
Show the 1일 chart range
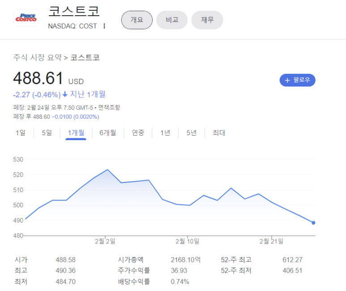coord(21,133)
